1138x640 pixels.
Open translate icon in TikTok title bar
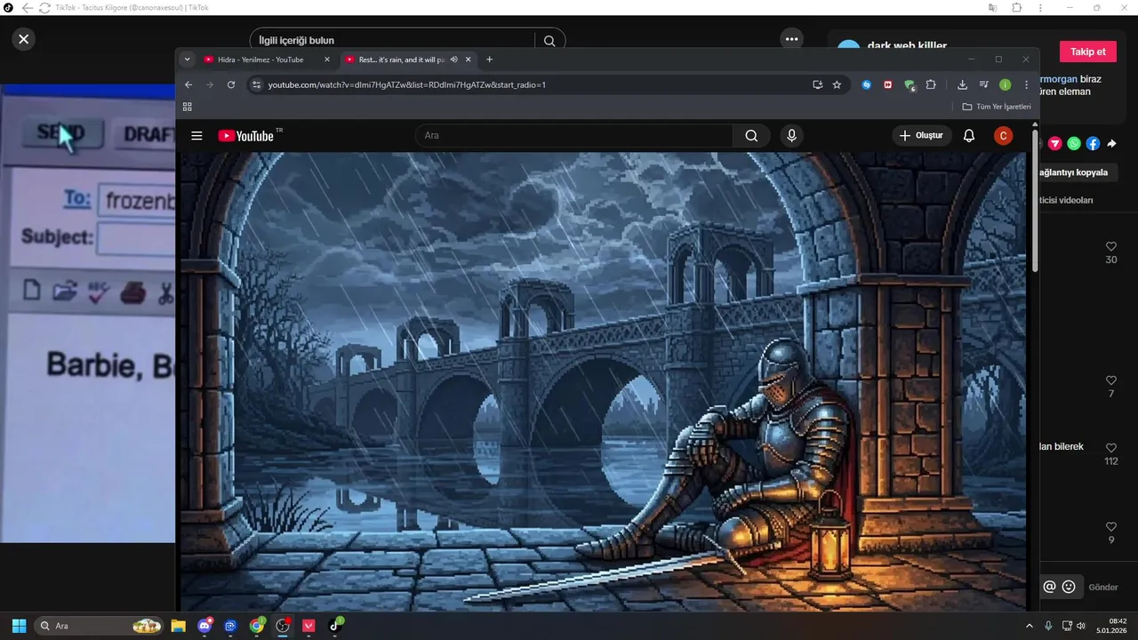tap(992, 7)
